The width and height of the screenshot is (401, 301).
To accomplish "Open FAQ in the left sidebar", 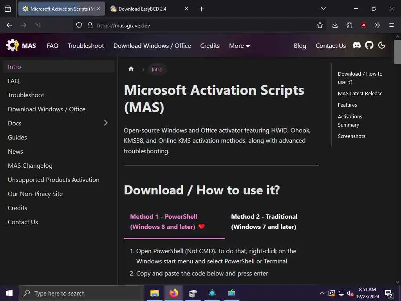I will click(59, 81).
